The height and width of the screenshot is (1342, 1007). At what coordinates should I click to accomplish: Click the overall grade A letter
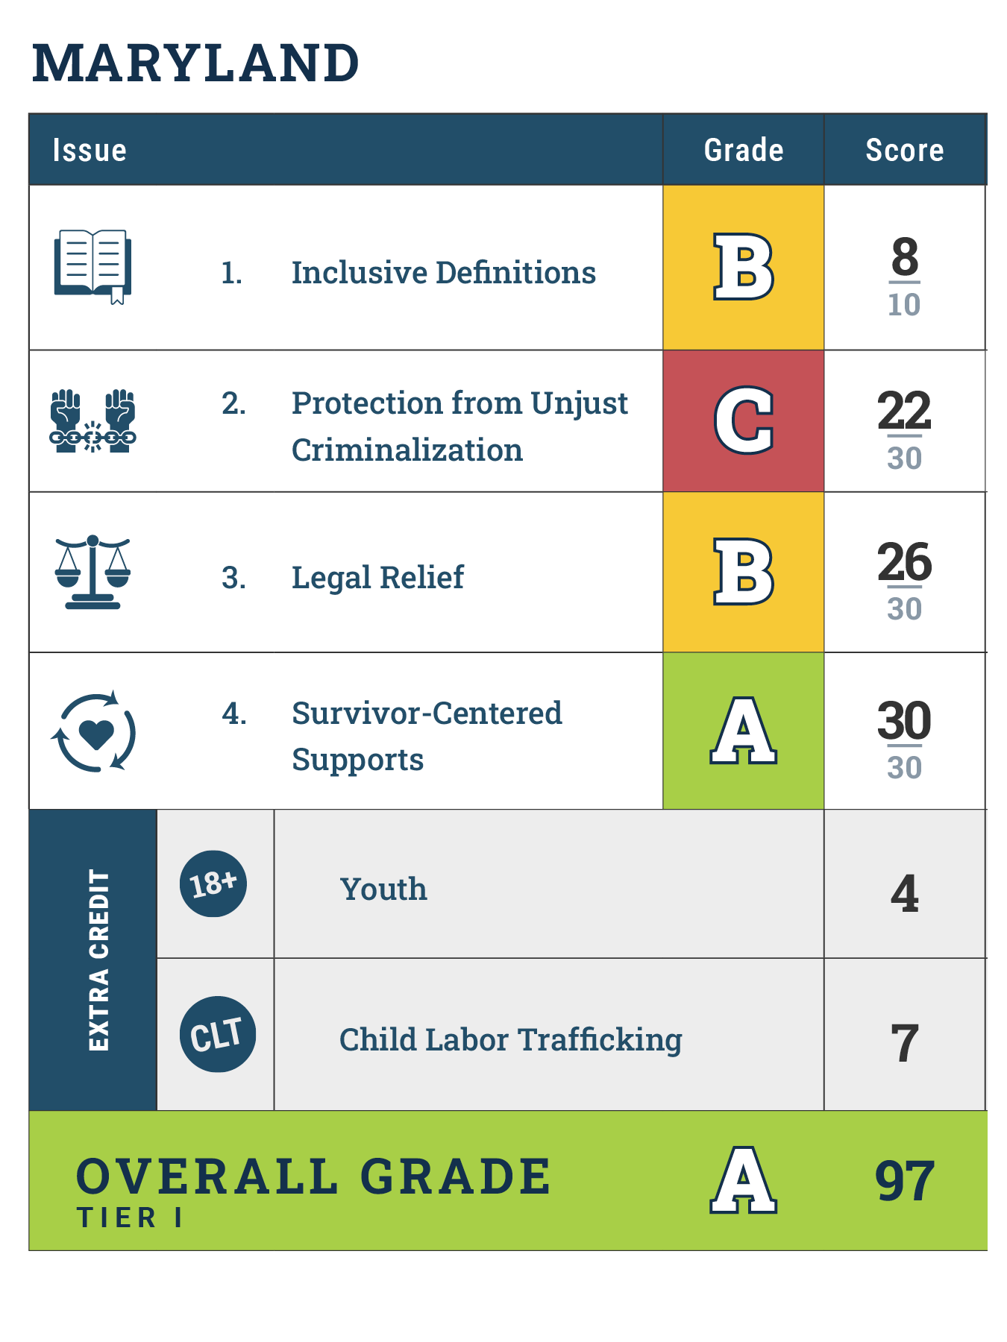[x=743, y=1180]
